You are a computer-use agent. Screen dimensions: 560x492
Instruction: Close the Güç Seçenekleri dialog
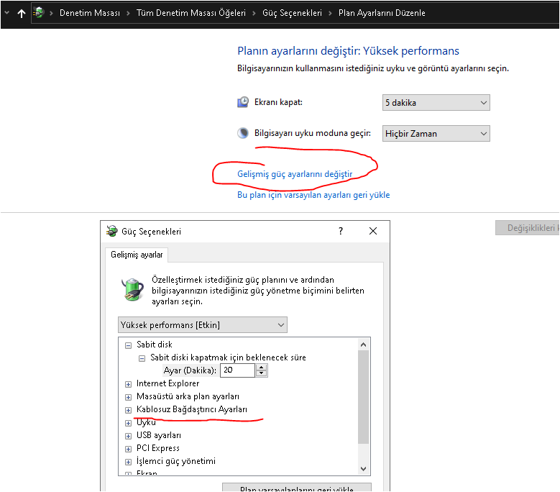point(373,231)
